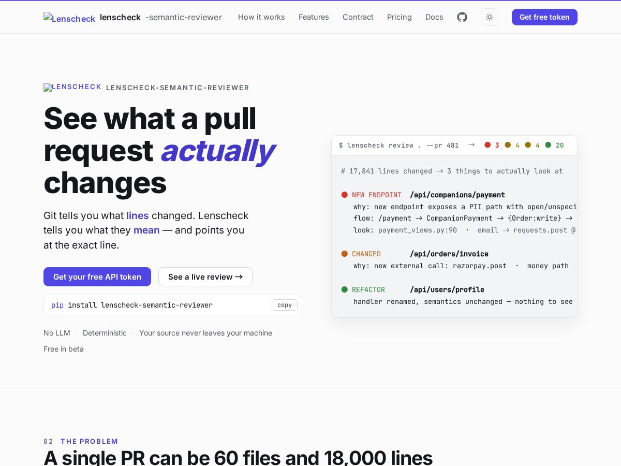Click the red dot beside NEW ENDPOINT
This screenshot has width=621, height=466.
(345, 195)
